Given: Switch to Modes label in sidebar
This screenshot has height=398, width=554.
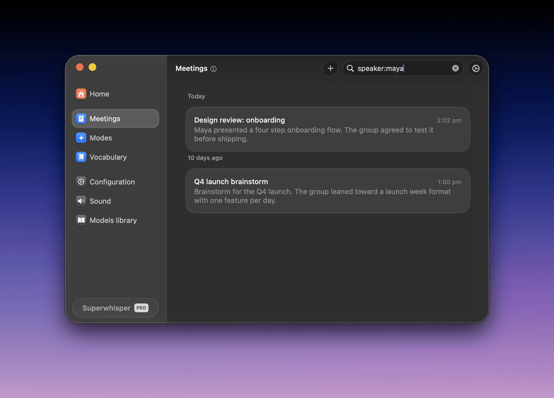Looking at the screenshot, I should pos(101,138).
